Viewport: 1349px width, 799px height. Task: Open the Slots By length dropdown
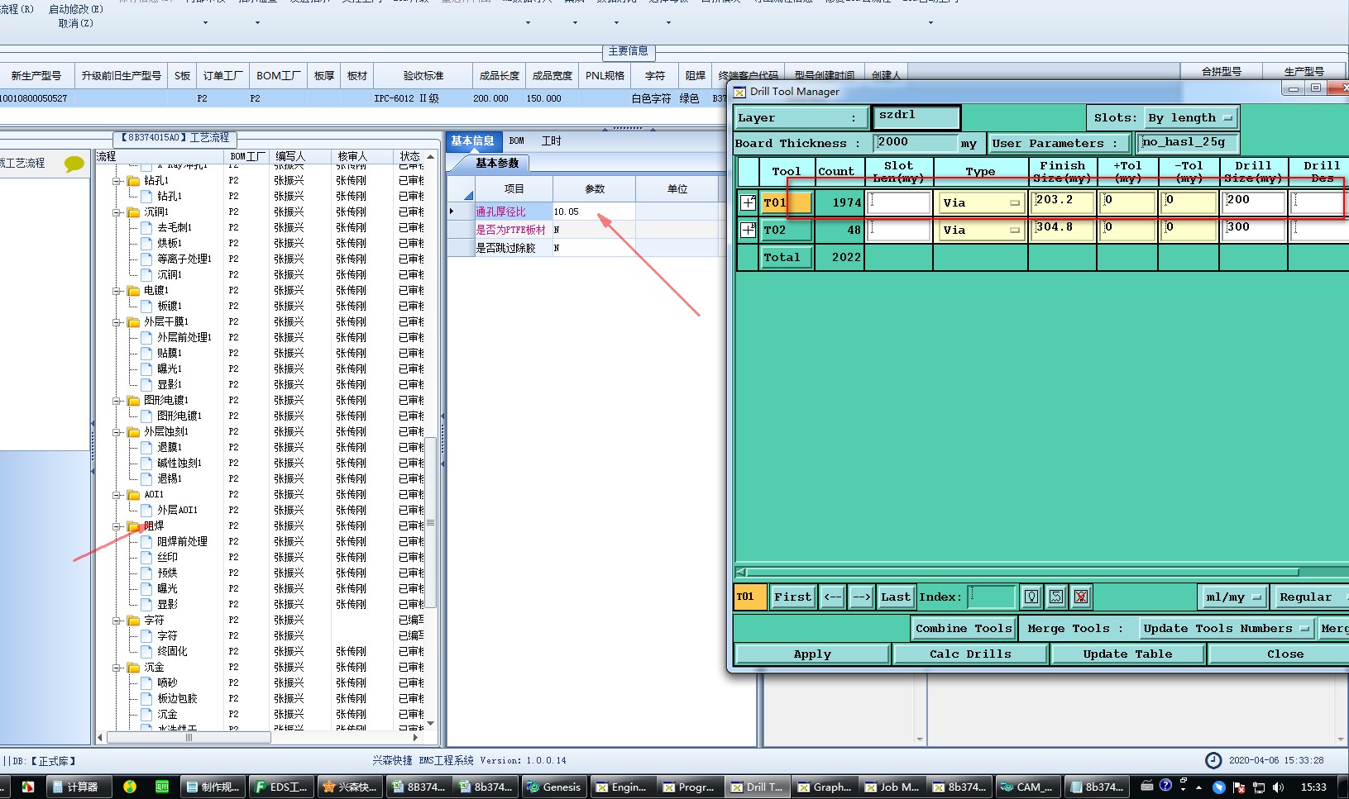click(1191, 118)
